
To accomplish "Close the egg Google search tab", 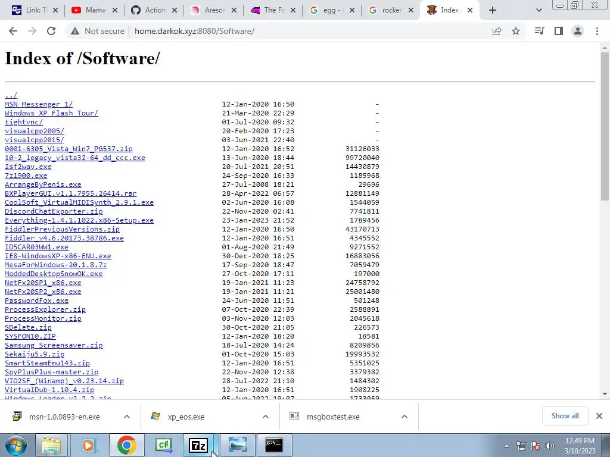I will 351,11.
